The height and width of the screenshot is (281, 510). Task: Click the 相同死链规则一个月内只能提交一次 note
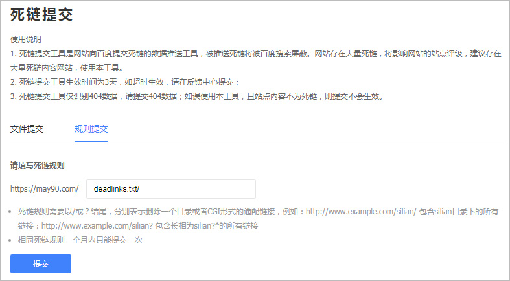[80, 240]
